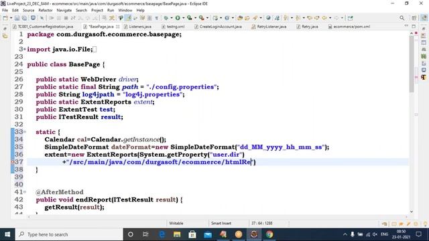Open the Next Annotation dropdown arrow
This screenshot has height=241, width=429.
292,18
